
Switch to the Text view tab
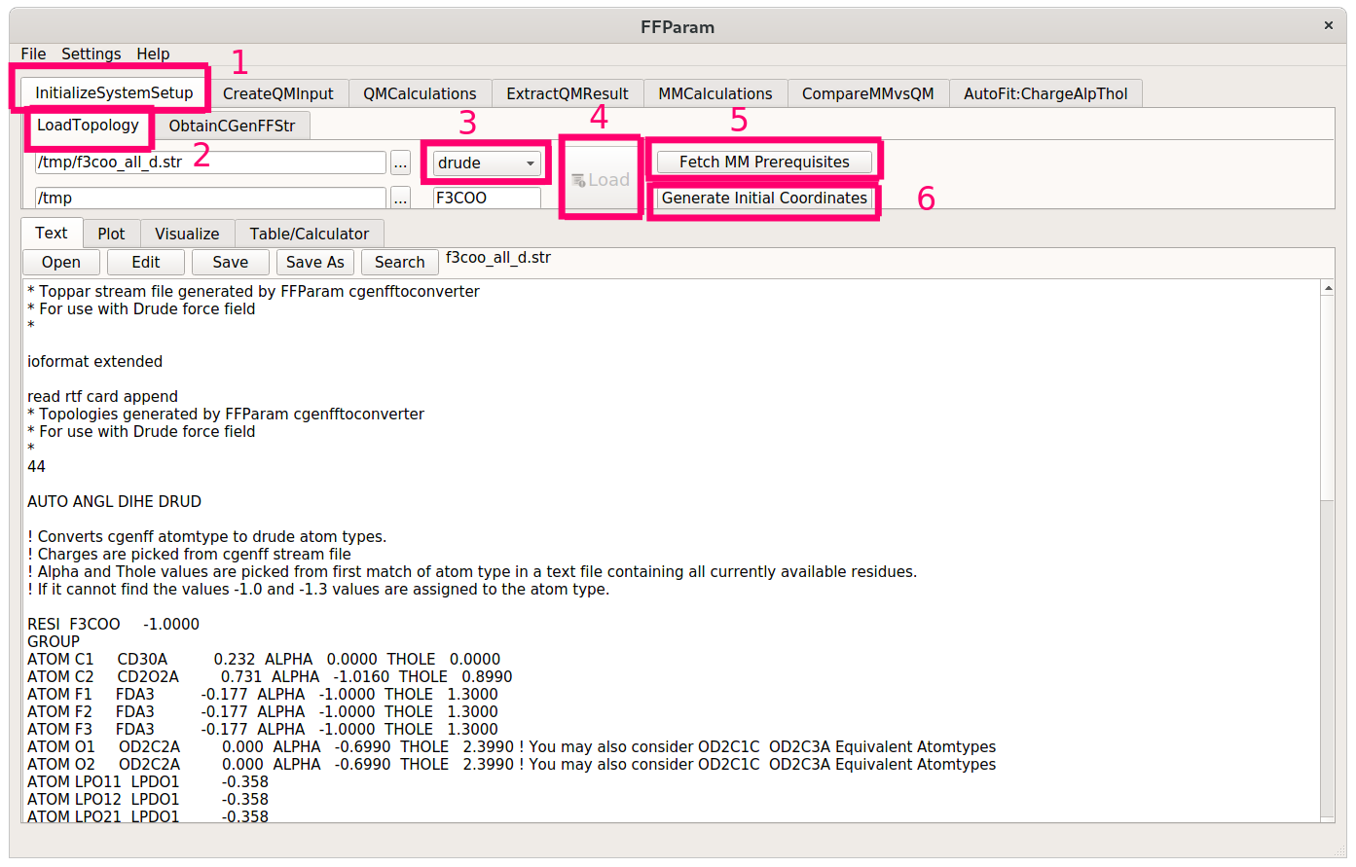click(x=52, y=233)
